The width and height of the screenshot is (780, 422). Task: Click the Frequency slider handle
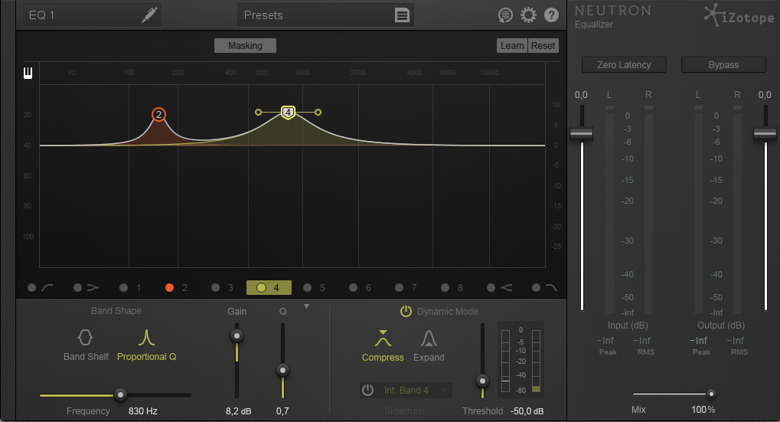120,395
